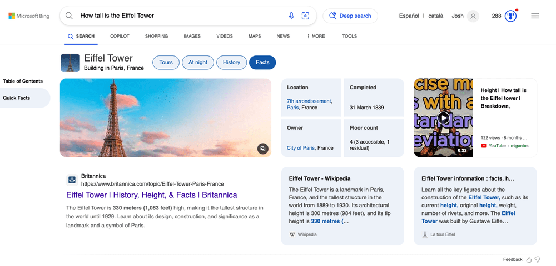Viewport: 556px width, 266px height.
Task: Open the Microsoft Bing logo homepage
Action: 29,16
